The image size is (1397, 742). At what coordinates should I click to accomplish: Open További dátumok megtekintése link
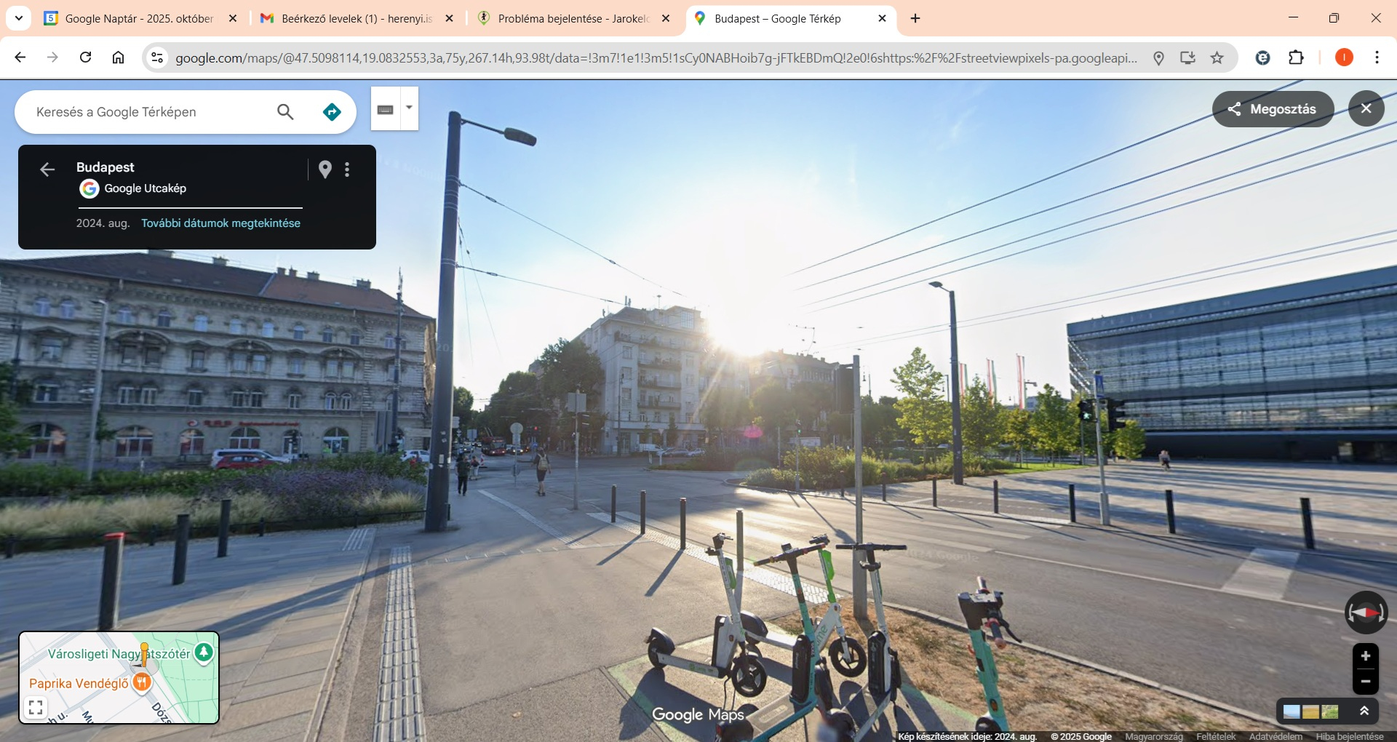pos(220,223)
